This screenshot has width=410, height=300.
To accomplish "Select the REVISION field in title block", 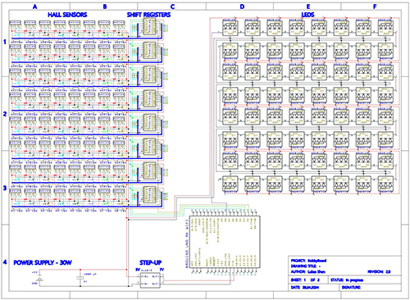I will click(379, 272).
